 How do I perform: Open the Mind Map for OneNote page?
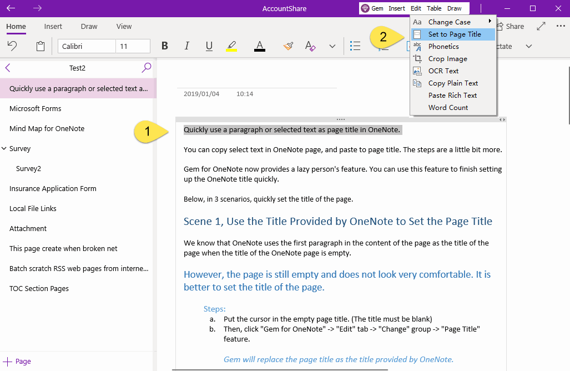(x=78, y=128)
